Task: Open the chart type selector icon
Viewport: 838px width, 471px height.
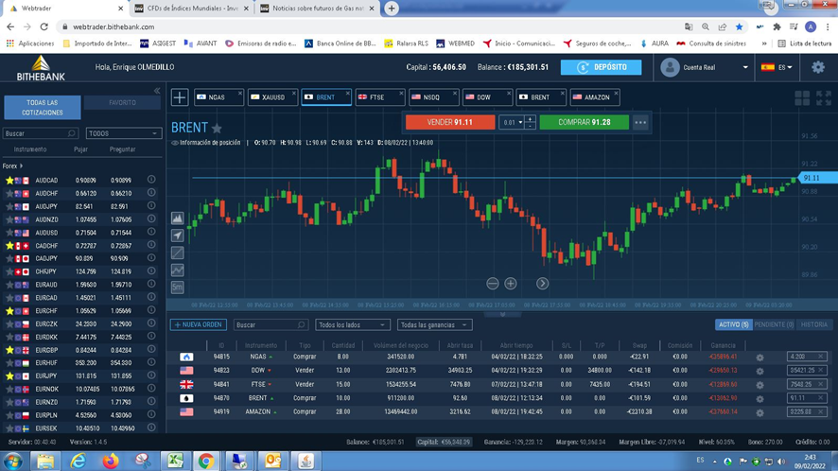Action: (178, 218)
